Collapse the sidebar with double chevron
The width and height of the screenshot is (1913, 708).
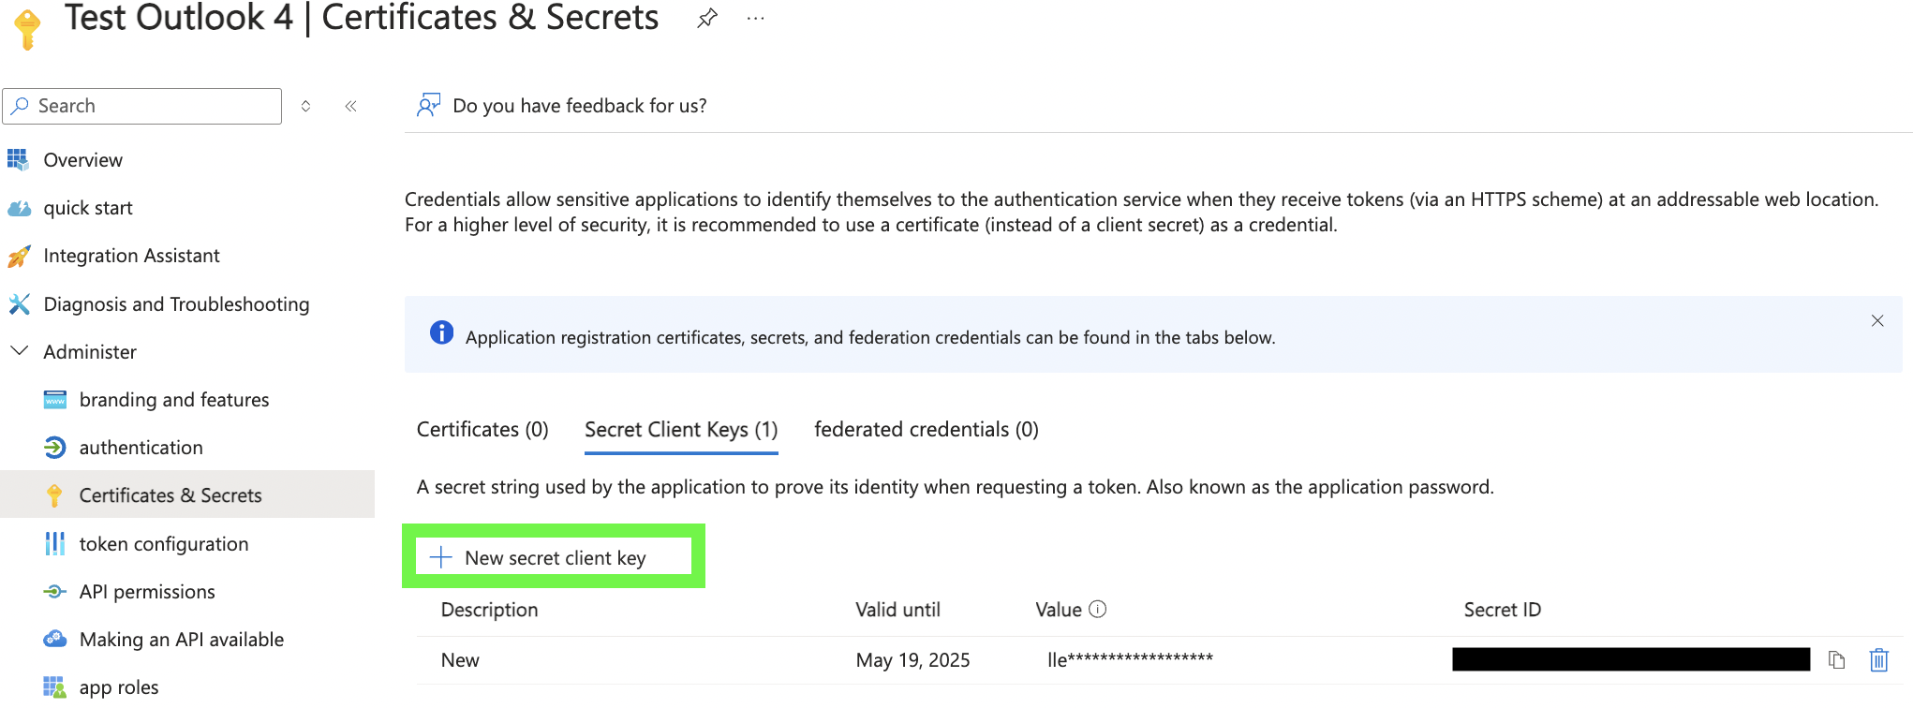tap(350, 106)
